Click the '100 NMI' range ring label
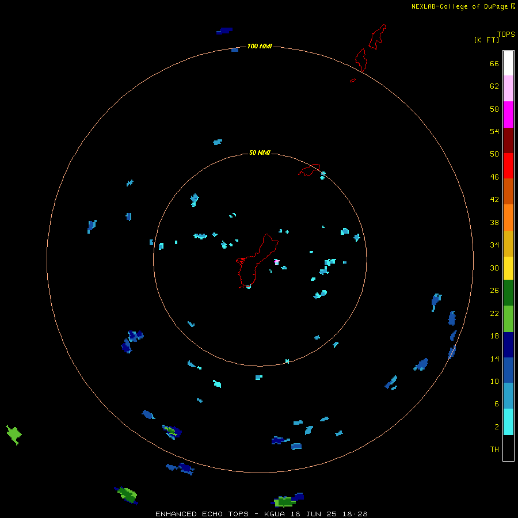Image resolution: width=518 pixels, height=518 pixels. tap(260, 46)
